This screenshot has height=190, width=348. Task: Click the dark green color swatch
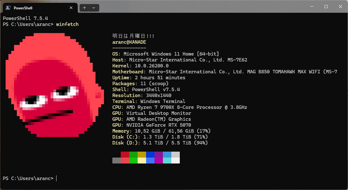(133, 154)
